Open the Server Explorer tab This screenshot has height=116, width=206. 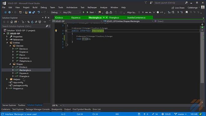click(x=9, y=105)
